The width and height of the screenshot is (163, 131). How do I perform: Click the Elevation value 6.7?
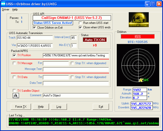(x=140, y=98)
